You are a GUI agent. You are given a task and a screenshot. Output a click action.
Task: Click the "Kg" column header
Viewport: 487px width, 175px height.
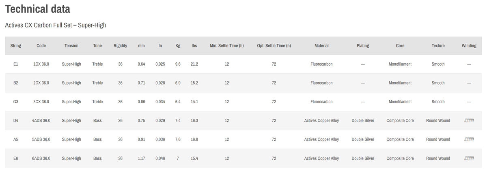(178, 46)
